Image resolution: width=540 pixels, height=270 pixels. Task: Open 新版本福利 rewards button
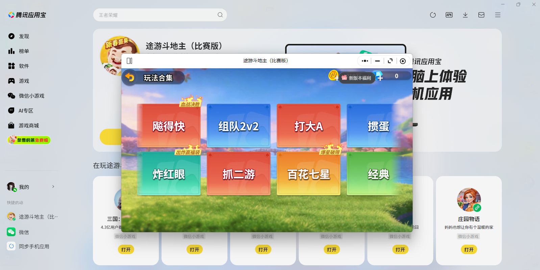point(357,78)
